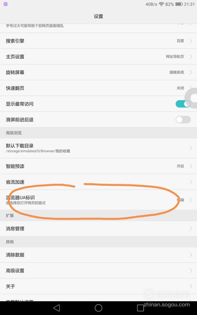Open 默认下载目录 path setting
The height and width of the screenshot is (315, 197).
click(98, 148)
